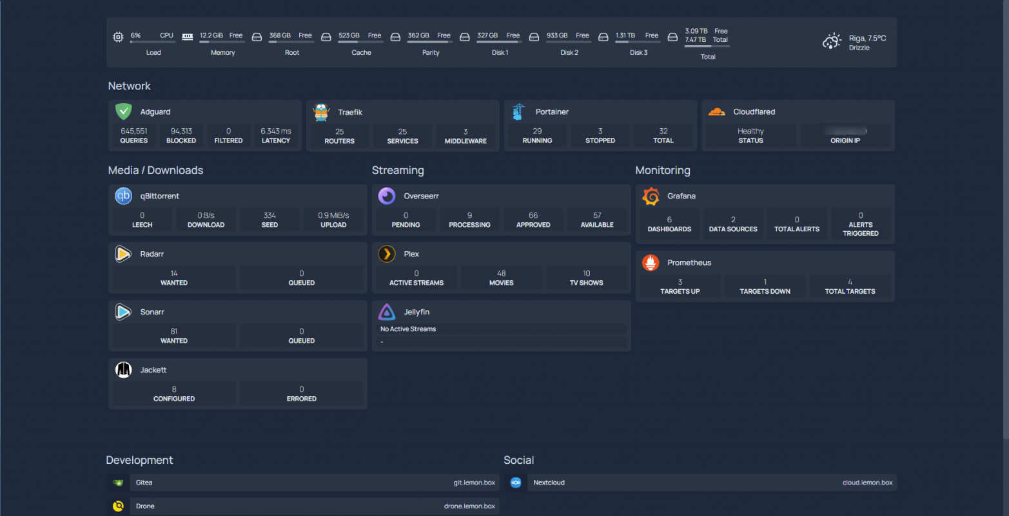Open the Adguard service title
1009x516 pixels.
coord(155,112)
